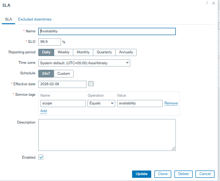Image resolution: width=220 pixels, height=181 pixels.
Task: Add a new service tag row
Action: click(x=44, y=111)
